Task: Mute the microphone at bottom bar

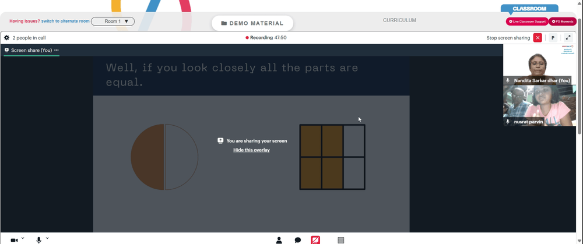Action: [38, 241]
